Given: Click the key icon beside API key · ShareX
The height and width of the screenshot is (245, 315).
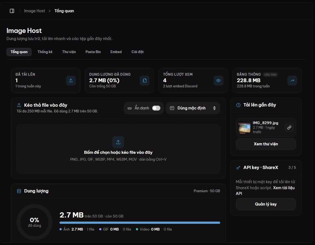Looking at the screenshot, I should (238, 168).
